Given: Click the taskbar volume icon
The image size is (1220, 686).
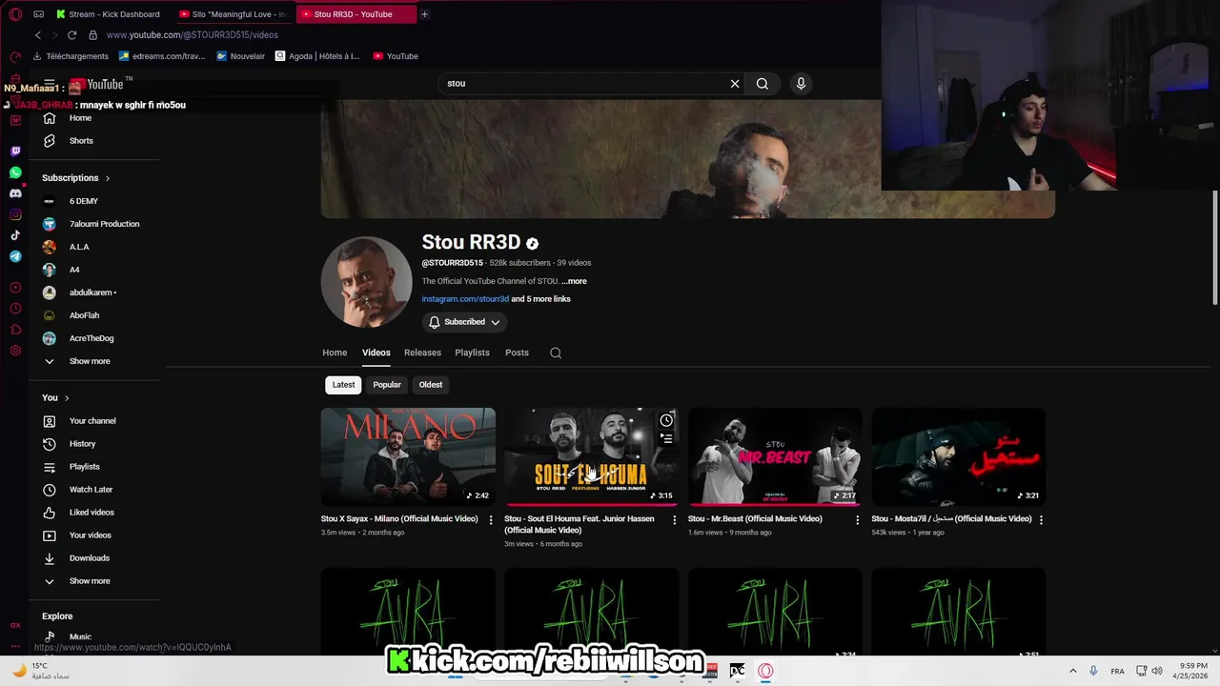Looking at the screenshot, I should tap(1156, 671).
